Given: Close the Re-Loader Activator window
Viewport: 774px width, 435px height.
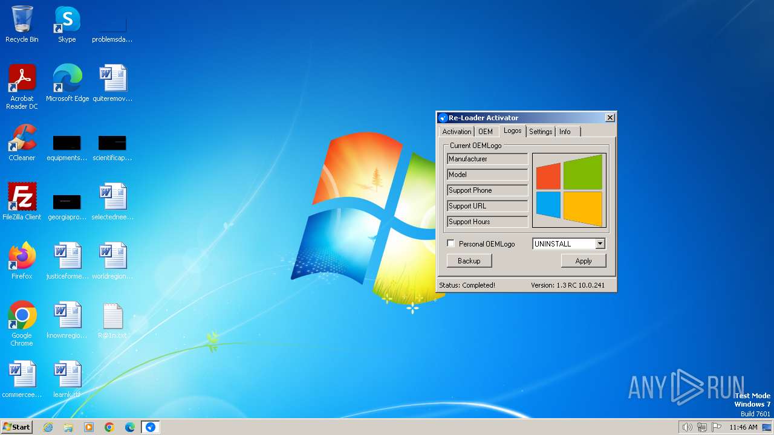Looking at the screenshot, I should [x=610, y=118].
